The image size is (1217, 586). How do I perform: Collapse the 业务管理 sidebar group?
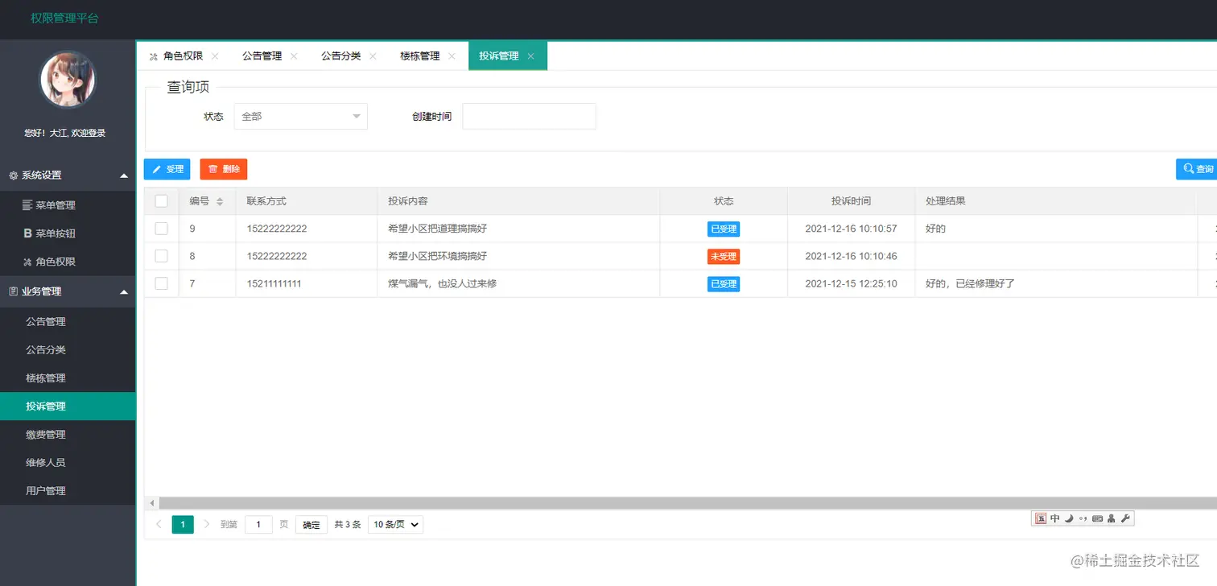pos(68,291)
